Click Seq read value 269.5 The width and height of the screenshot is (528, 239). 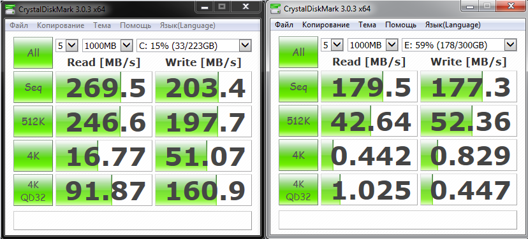pyautogui.click(x=105, y=87)
